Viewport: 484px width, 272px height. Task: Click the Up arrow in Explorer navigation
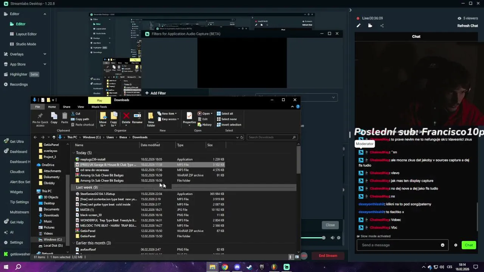[54, 137]
